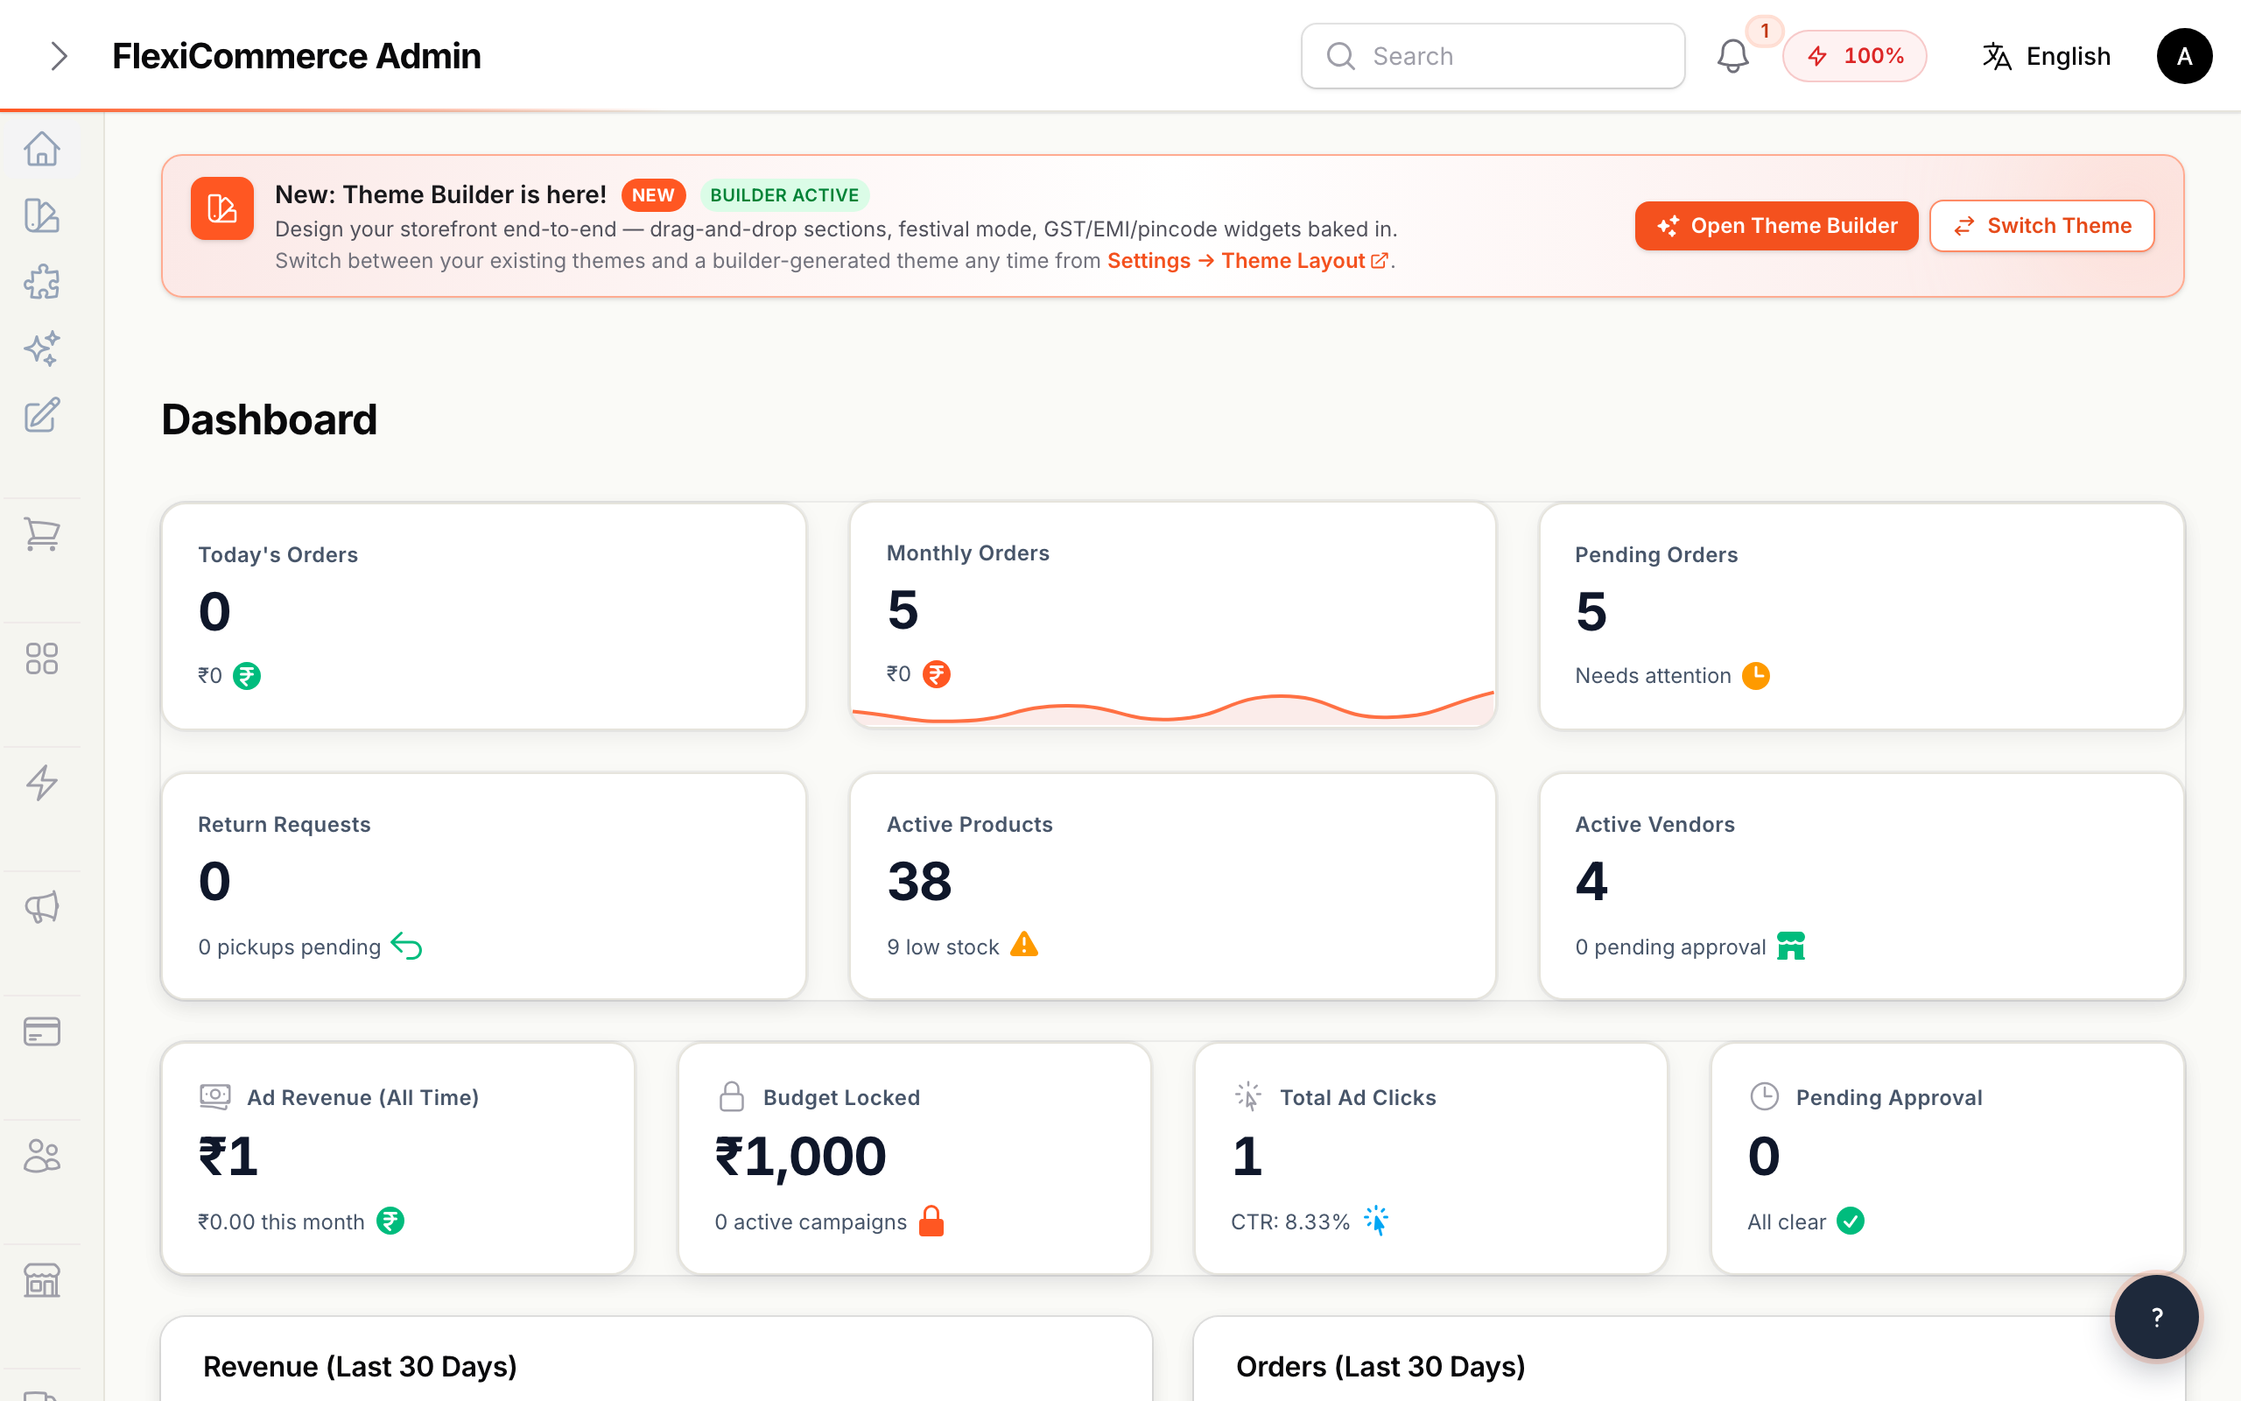Open the megaphone marketing sidebar icon
The height and width of the screenshot is (1401, 2241).
pyautogui.click(x=42, y=907)
